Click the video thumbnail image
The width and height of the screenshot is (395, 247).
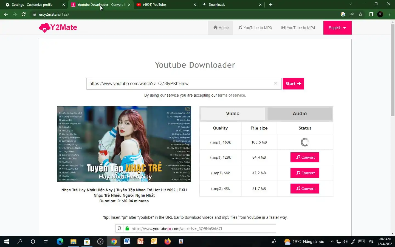point(124,144)
